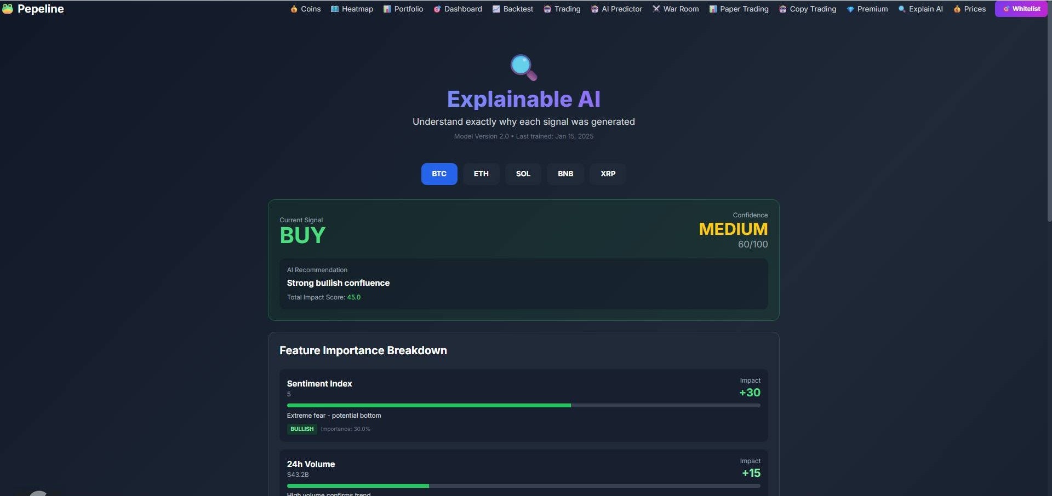The height and width of the screenshot is (496, 1052).
Task: Click the Coins nav icon
Action: point(294,9)
